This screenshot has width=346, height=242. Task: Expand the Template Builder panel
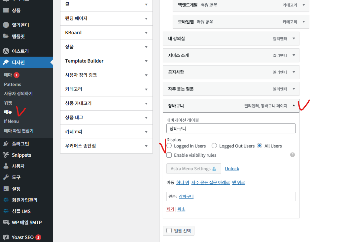[x=106, y=61]
